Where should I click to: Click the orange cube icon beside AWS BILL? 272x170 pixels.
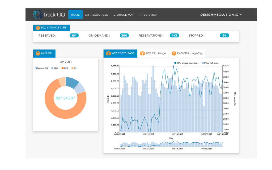(37, 53)
